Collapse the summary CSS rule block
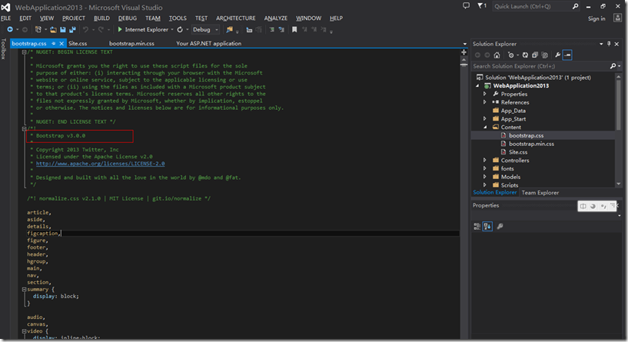 pos(24,289)
